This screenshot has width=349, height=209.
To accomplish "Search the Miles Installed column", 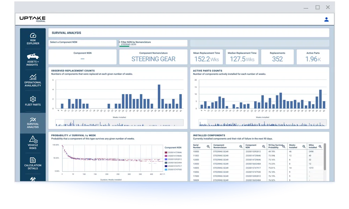I will [x=320, y=147].
